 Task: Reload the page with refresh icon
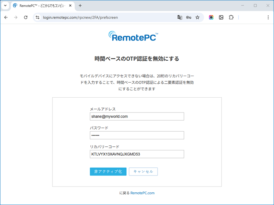click(26, 17)
